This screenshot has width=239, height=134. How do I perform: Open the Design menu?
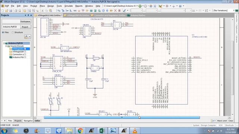point(50,6)
